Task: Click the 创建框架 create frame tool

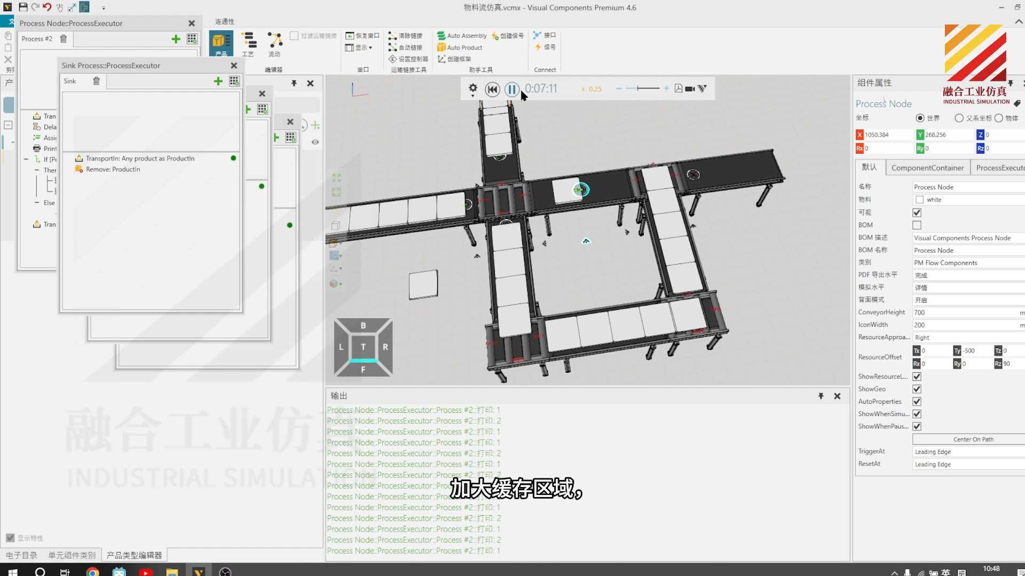Action: (454, 59)
